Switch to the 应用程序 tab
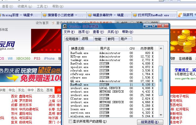 [x=72, y=39]
